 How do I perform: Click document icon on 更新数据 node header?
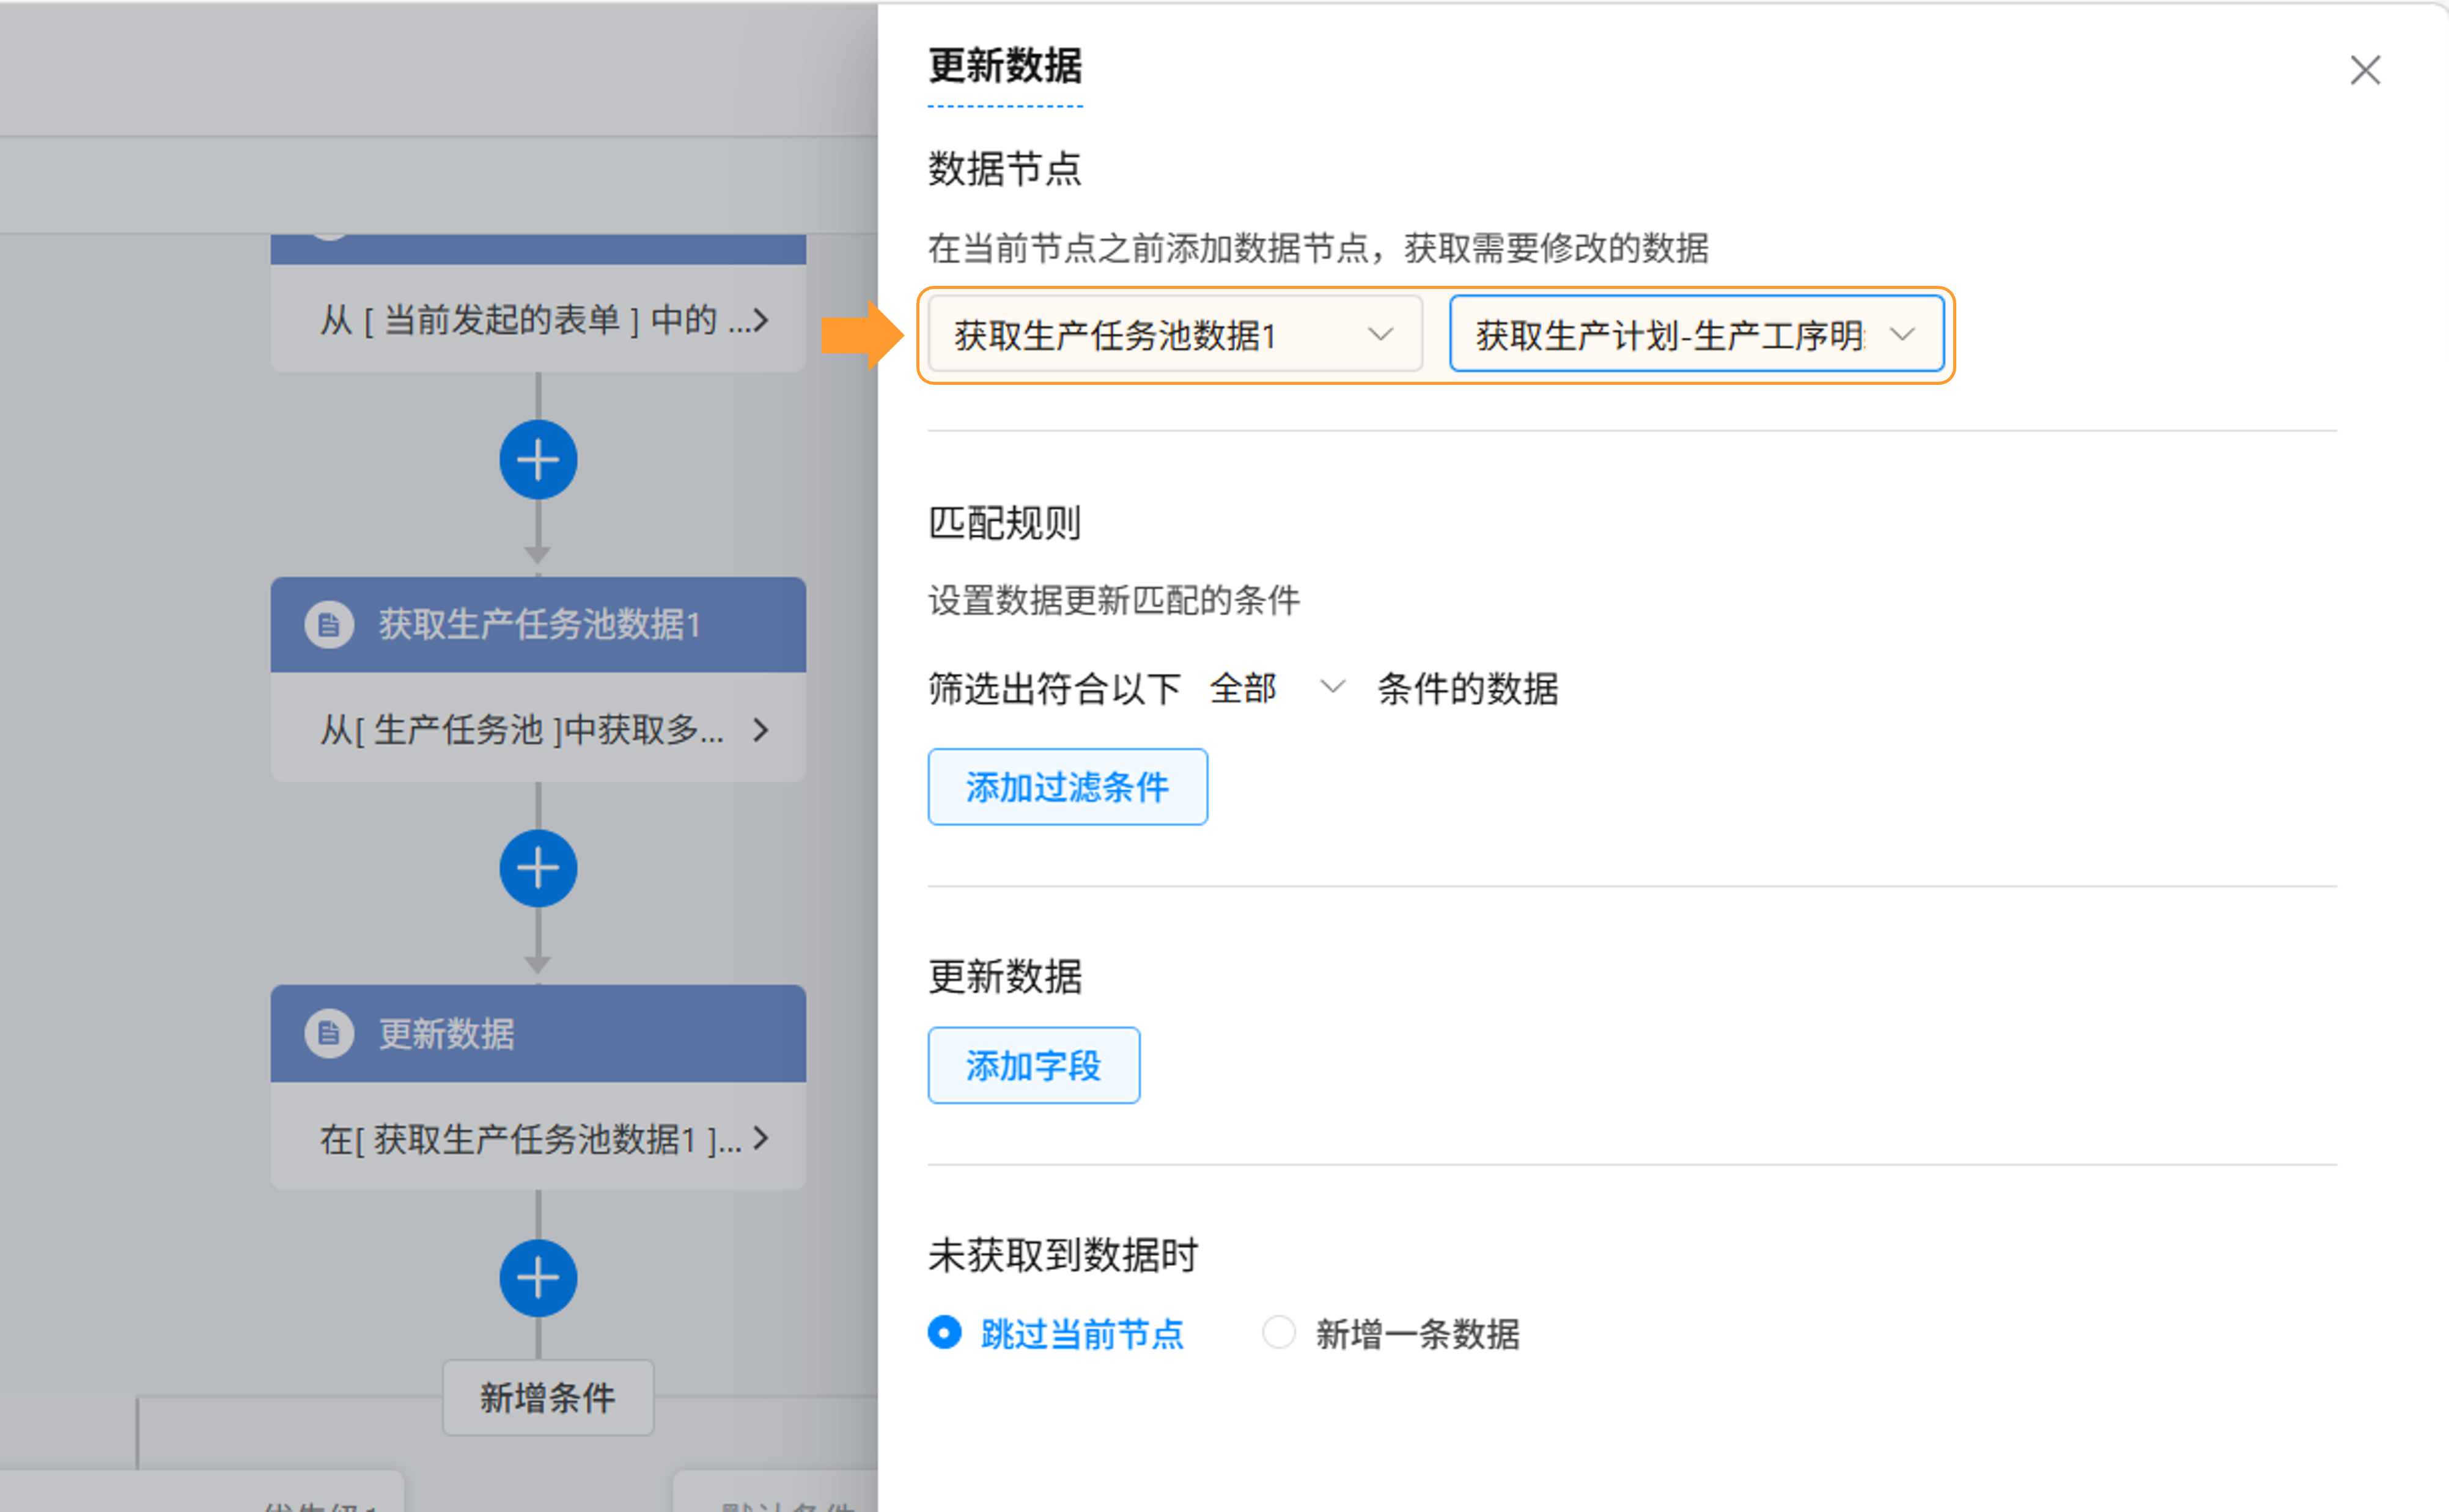point(328,1033)
